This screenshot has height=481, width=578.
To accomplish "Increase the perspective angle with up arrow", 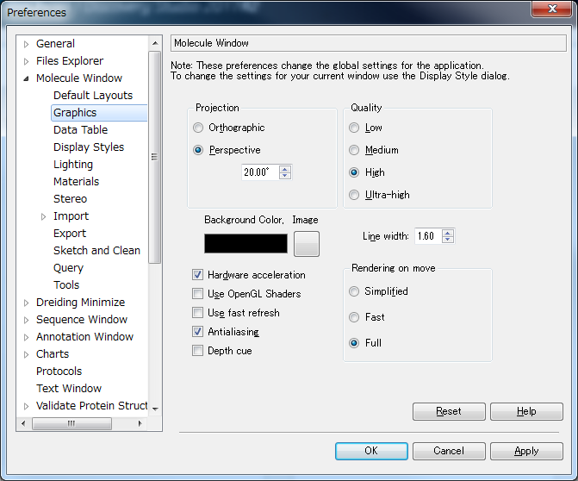I will pyautogui.click(x=285, y=168).
